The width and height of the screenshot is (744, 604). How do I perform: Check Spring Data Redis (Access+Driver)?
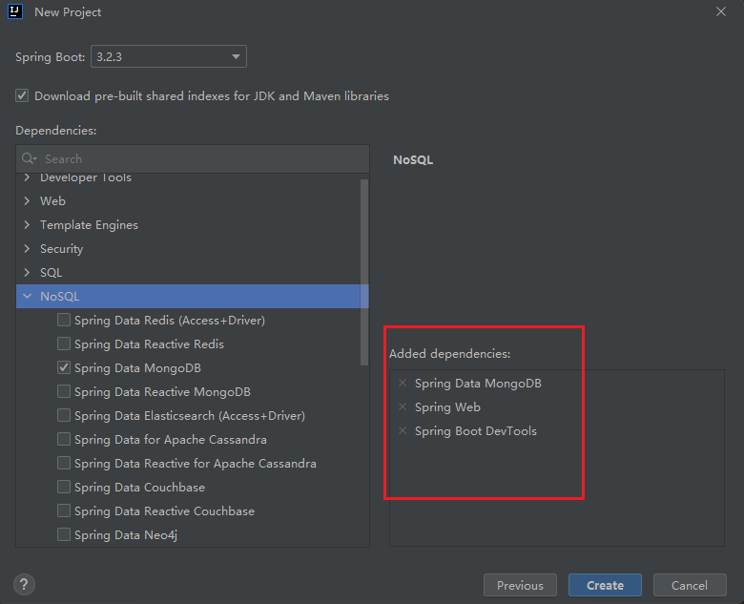pyautogui.click(x=64, y=320)
